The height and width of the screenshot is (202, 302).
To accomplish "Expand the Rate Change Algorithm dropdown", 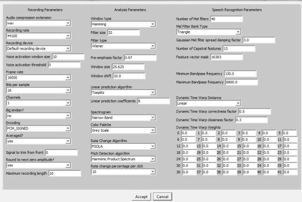I will pos(123,146).
